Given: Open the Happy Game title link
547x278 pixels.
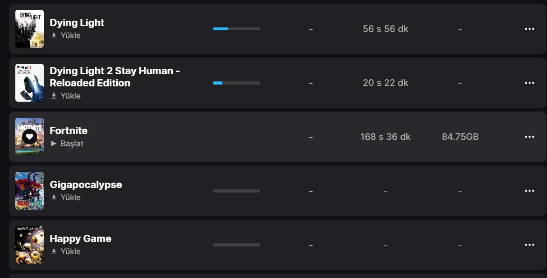Looking at the screenshot, I should [80, 238].
